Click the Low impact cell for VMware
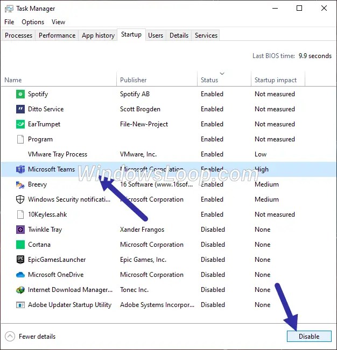 pyautogui.click(x=261, y=154)
